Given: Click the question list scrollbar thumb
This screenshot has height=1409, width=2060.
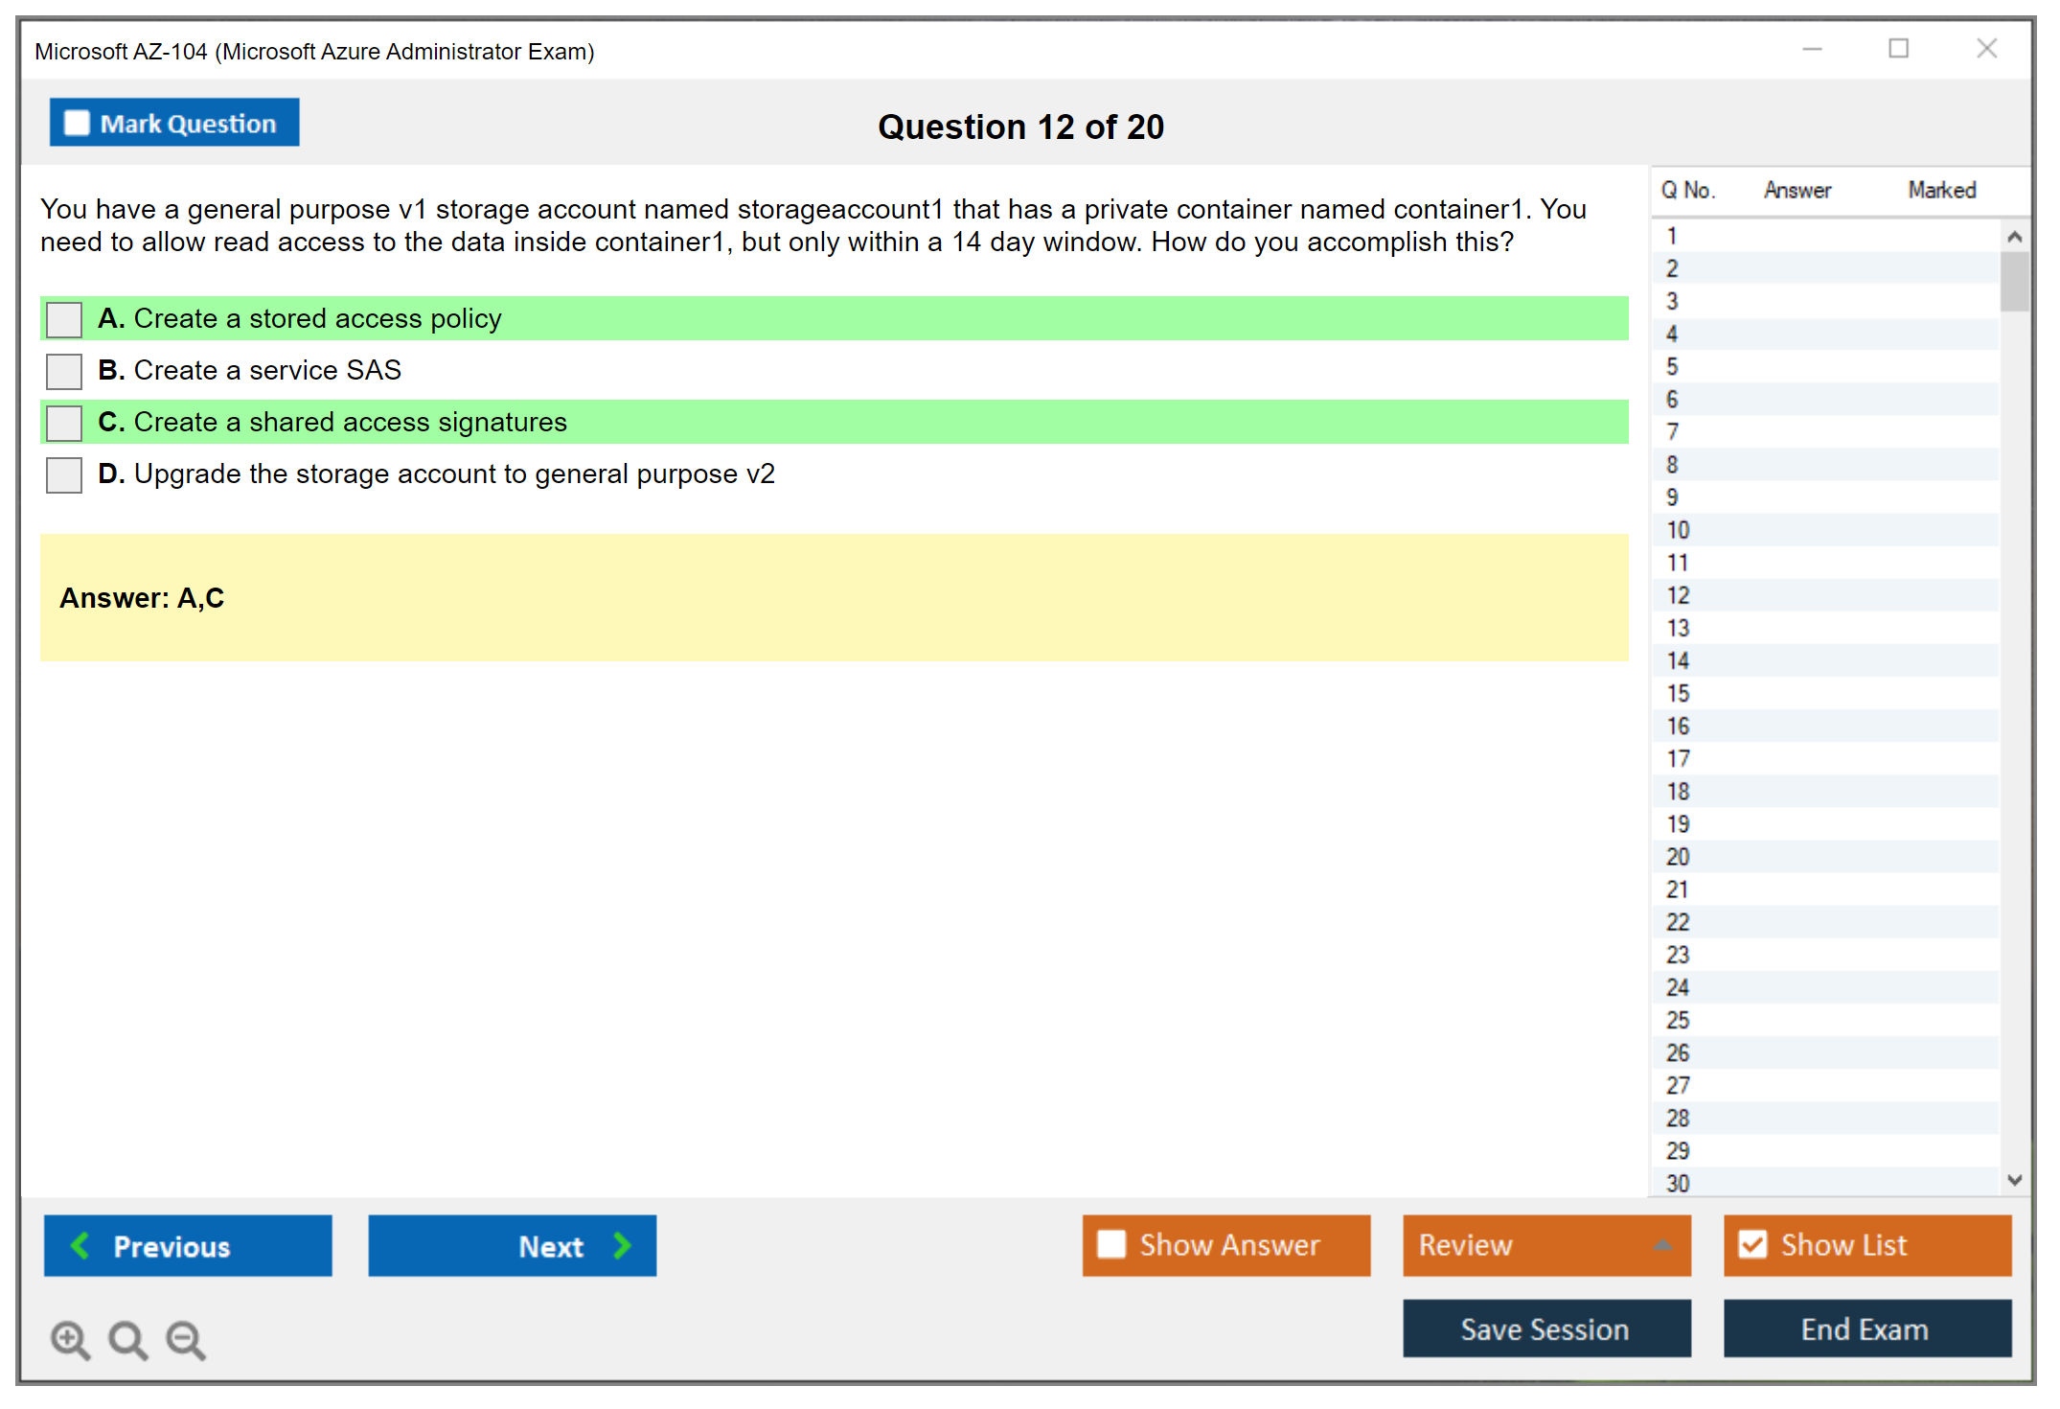Looking at the screenshot, I should pyautogui.click(x=2014, y=281).
